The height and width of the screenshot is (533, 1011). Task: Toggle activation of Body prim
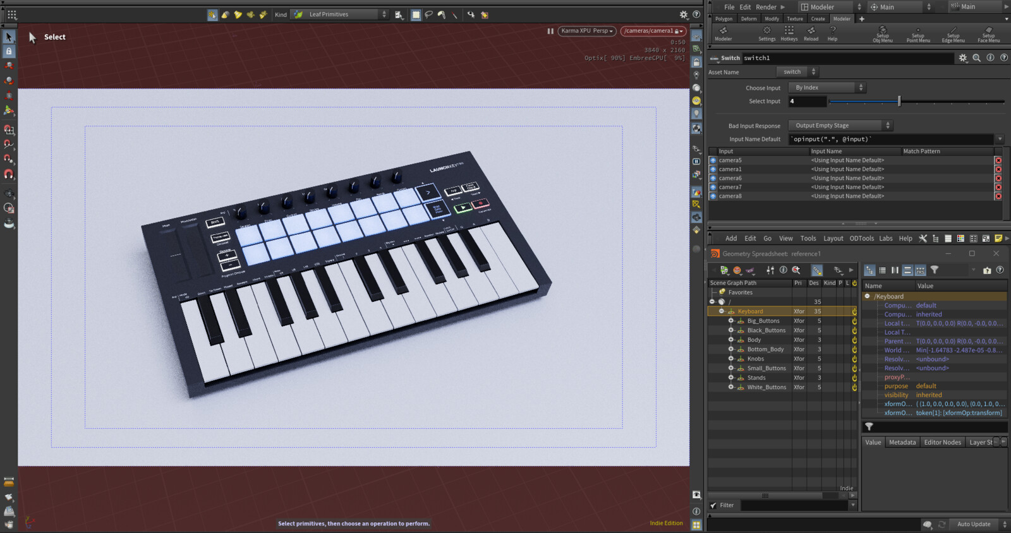pos(854,340)
